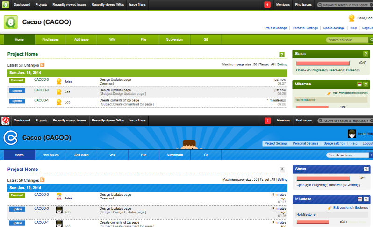Select Find issues tab in green navbar

click(x=50, y=39)
